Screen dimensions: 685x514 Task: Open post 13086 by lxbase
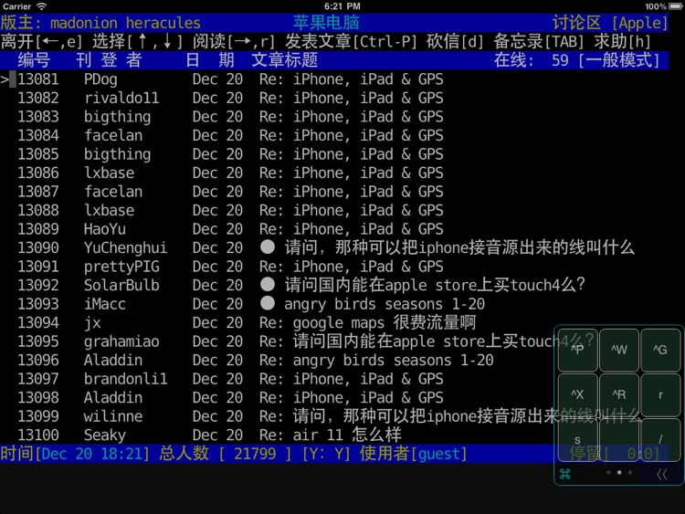coord(334,173)
